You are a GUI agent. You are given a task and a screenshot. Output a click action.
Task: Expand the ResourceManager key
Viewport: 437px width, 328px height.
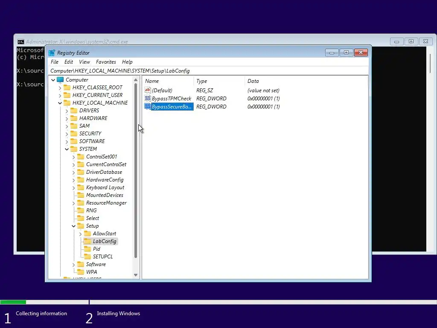(x=73, y=203)
